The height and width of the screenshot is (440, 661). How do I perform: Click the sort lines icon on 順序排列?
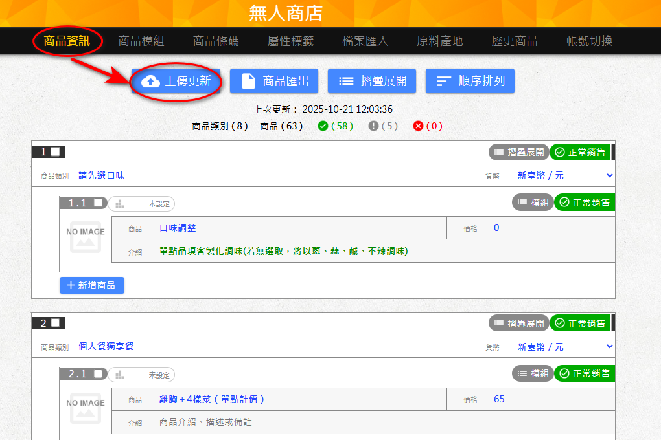(x=444, y=81)
